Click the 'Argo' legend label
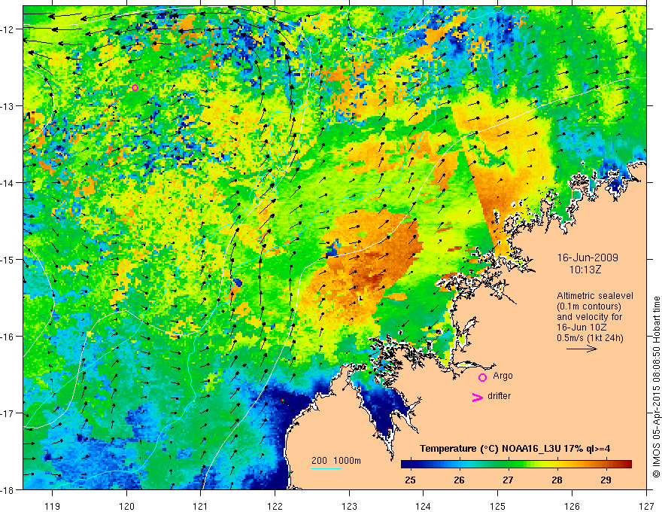662x512 pixels. [503, 376]
